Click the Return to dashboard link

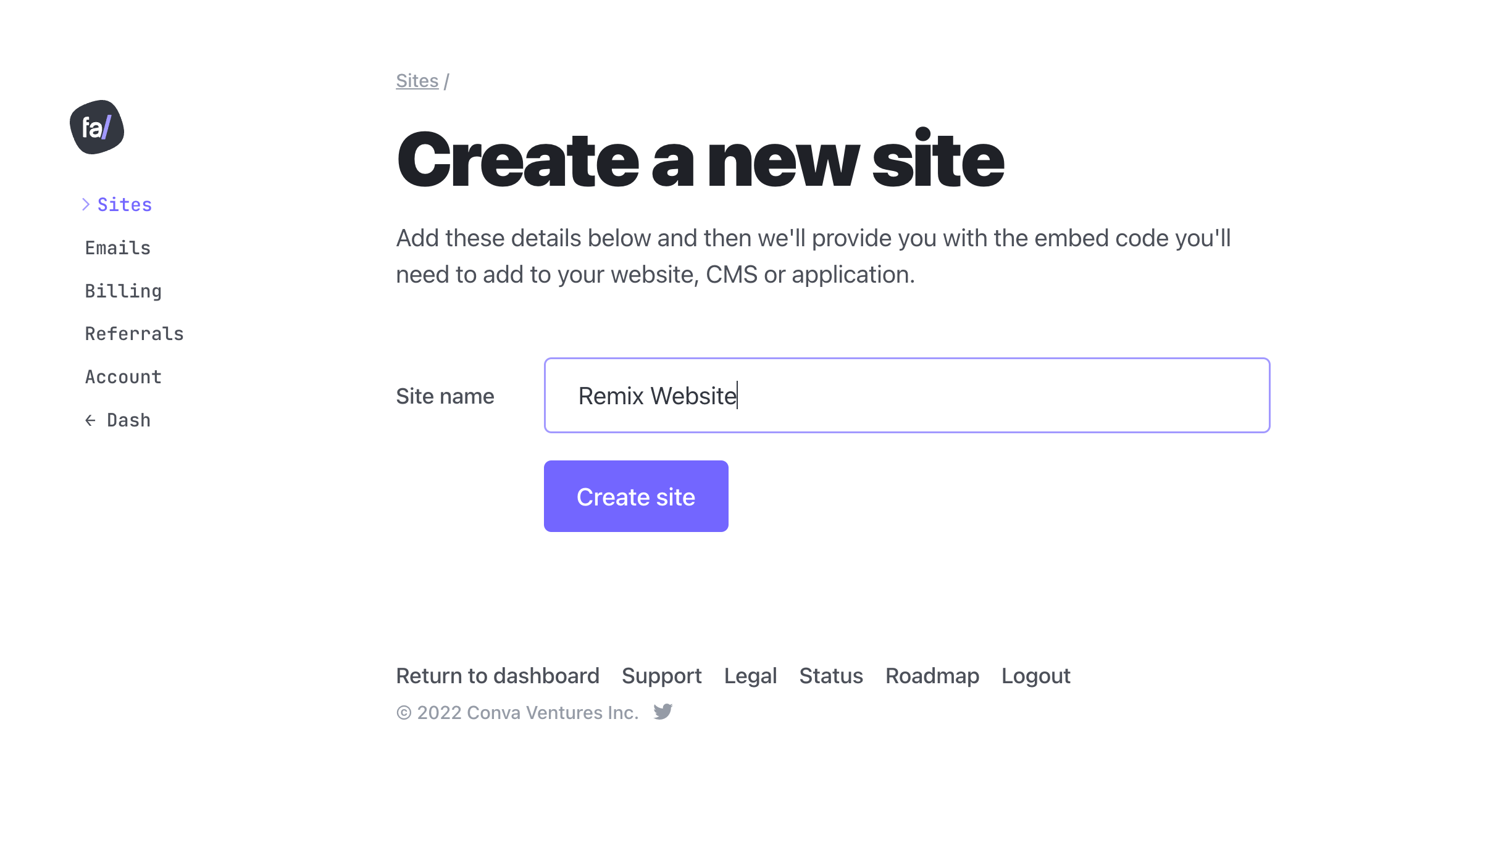[x=498, y=675]
